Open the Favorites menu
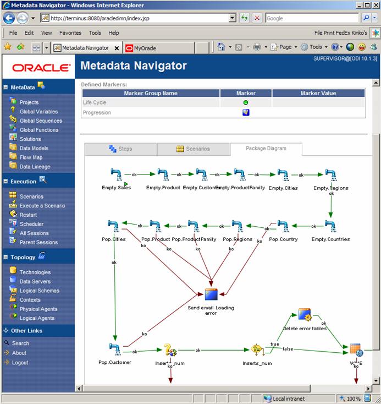Viewport: 381px width, 404px height. point(70,32)
